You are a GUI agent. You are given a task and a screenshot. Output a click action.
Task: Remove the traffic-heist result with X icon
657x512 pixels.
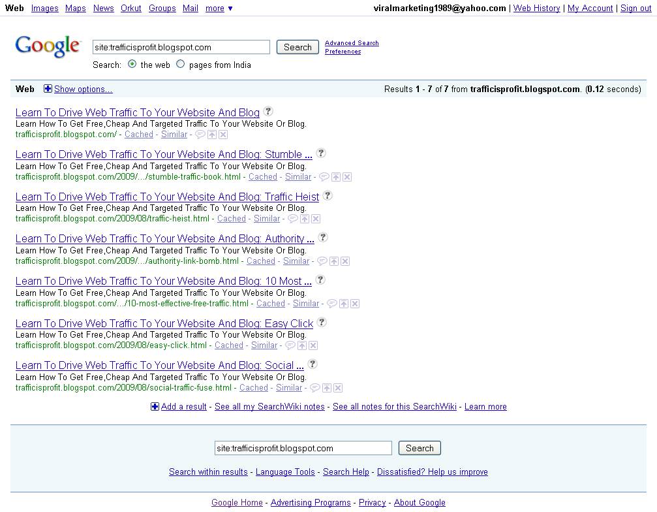pyautogui.click(x=316, y=219)
